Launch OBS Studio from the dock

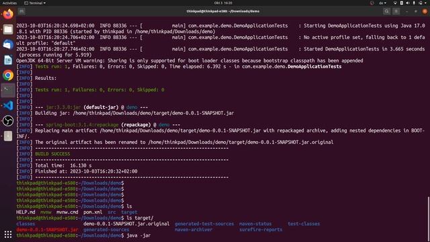[x=8, y=121]
